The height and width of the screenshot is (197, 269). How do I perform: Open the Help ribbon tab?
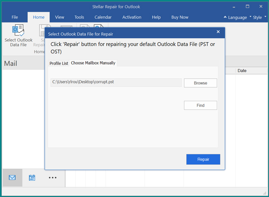click(156, 17)
